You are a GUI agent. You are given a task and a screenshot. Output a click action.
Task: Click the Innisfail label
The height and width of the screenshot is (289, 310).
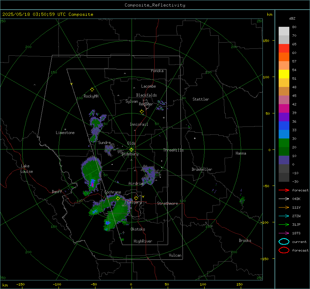(x=139, y=124)
